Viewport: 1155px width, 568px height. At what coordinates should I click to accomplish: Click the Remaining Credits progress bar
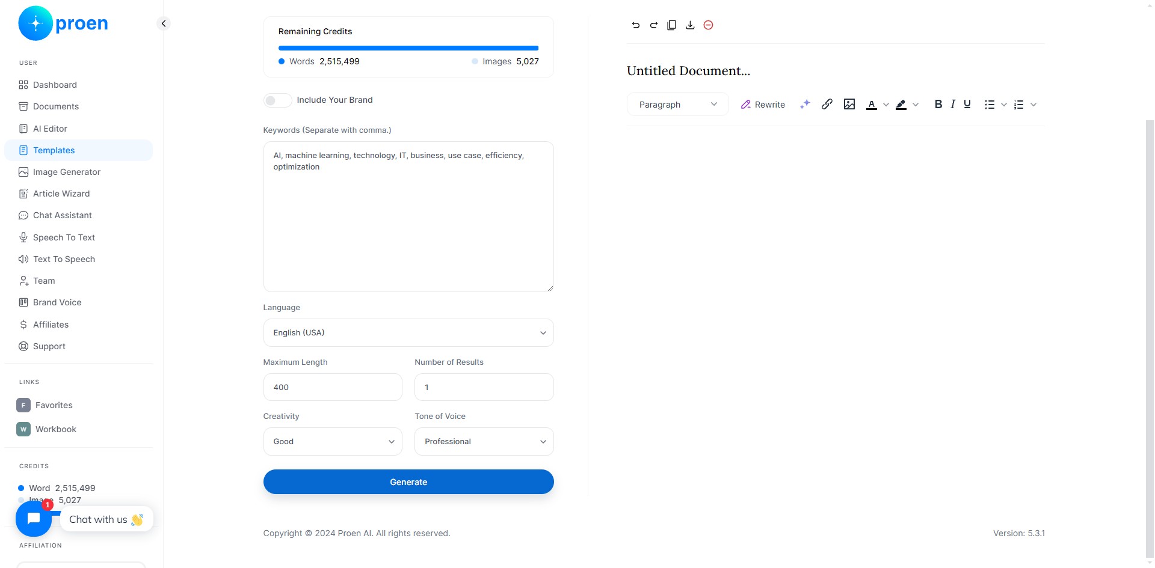408,48
